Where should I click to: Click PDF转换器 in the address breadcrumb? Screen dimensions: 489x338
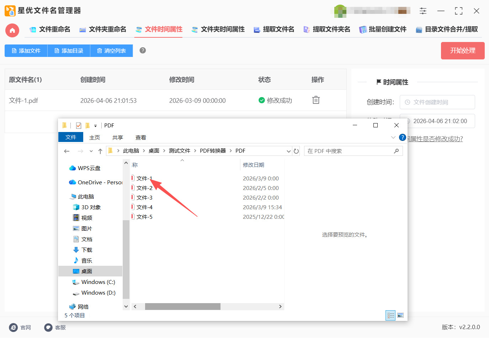213,151
